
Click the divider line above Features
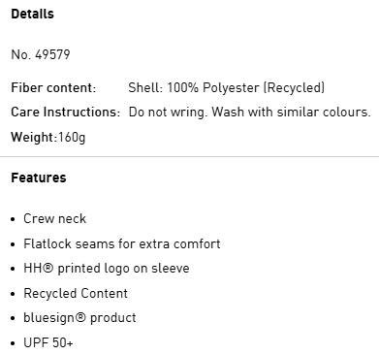coord(189,157)
